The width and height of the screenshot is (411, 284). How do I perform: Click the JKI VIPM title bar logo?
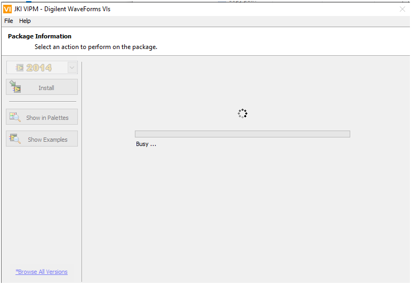coord(7,9)
